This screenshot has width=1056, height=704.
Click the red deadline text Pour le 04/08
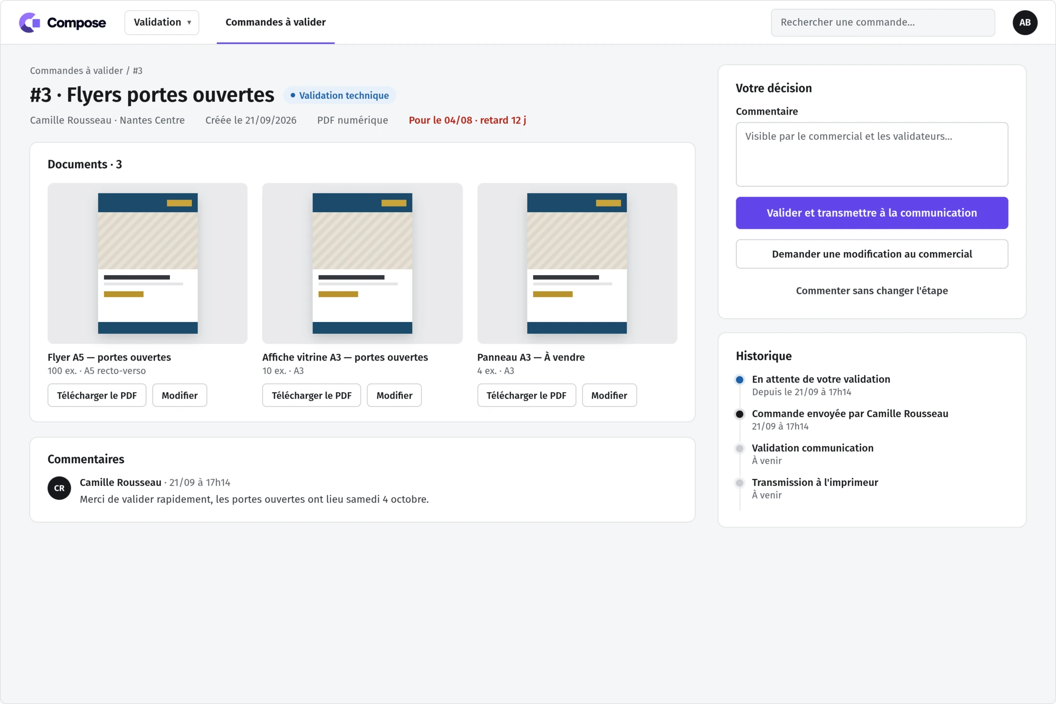tap(467, 121)
